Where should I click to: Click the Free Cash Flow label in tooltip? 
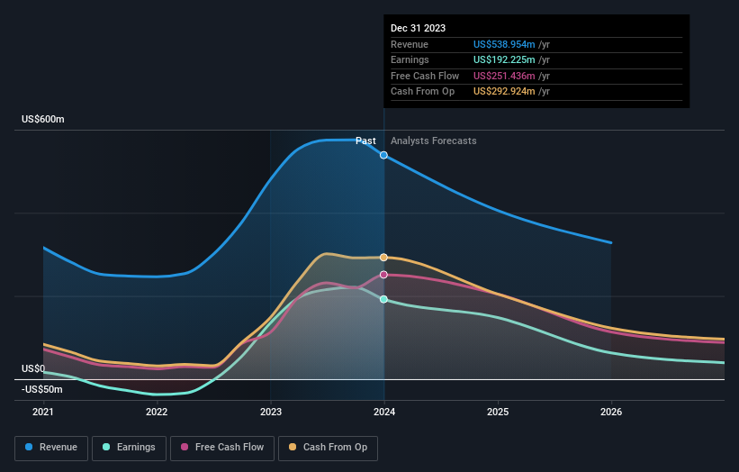pyautogui.click(x=425, y=76)
